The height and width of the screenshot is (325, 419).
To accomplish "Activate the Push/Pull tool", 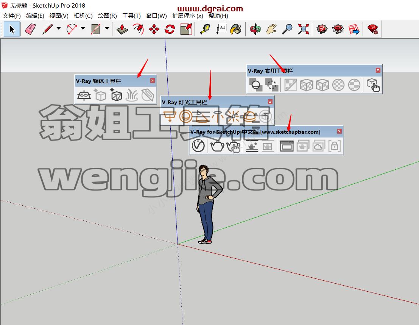I will click(x=122, y=29).
